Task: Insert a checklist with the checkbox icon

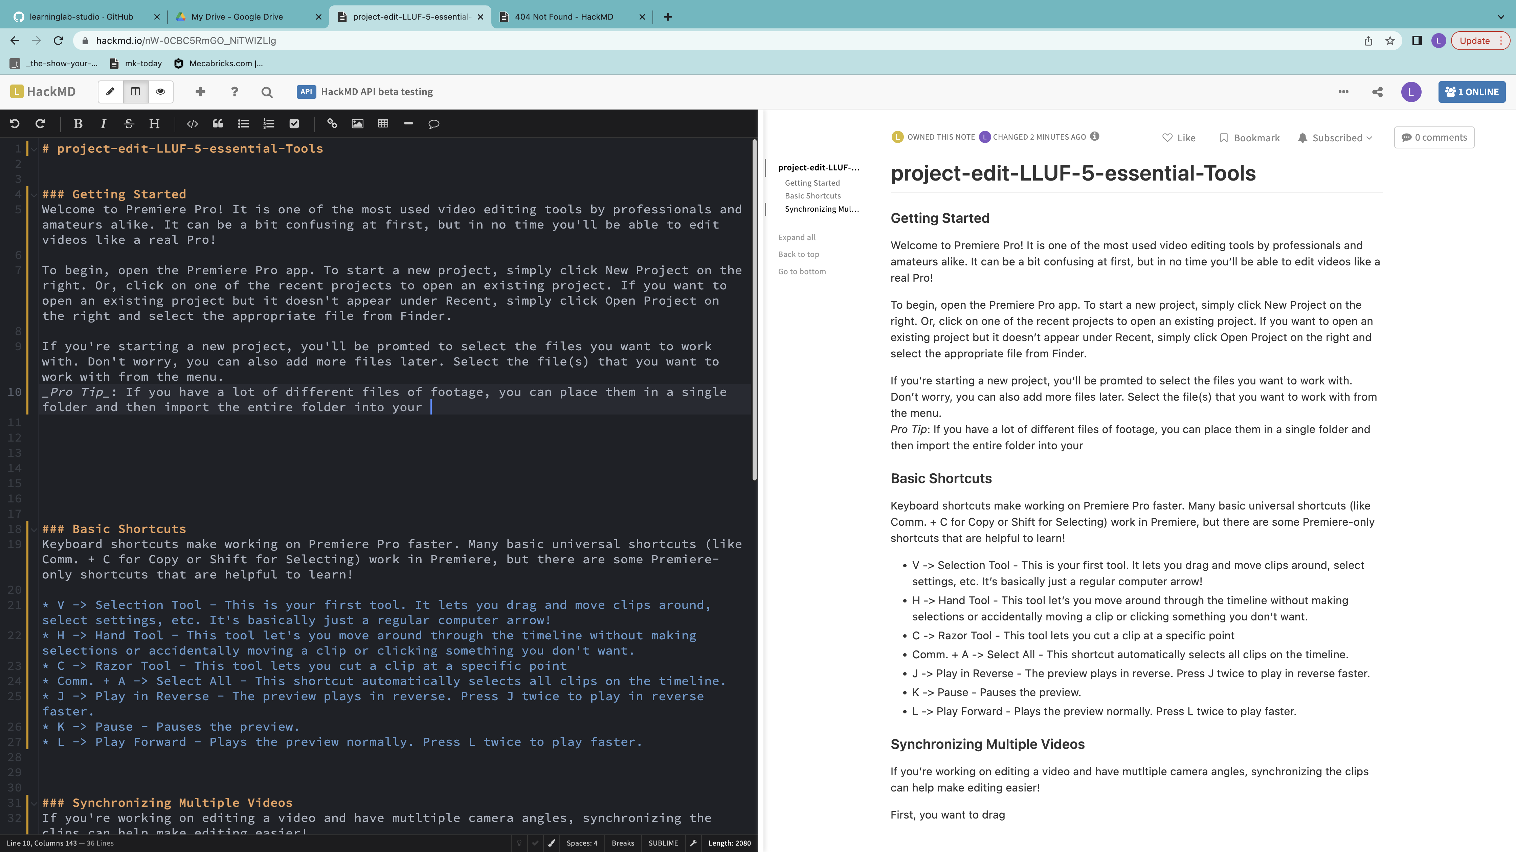Action: pos(294,124)
